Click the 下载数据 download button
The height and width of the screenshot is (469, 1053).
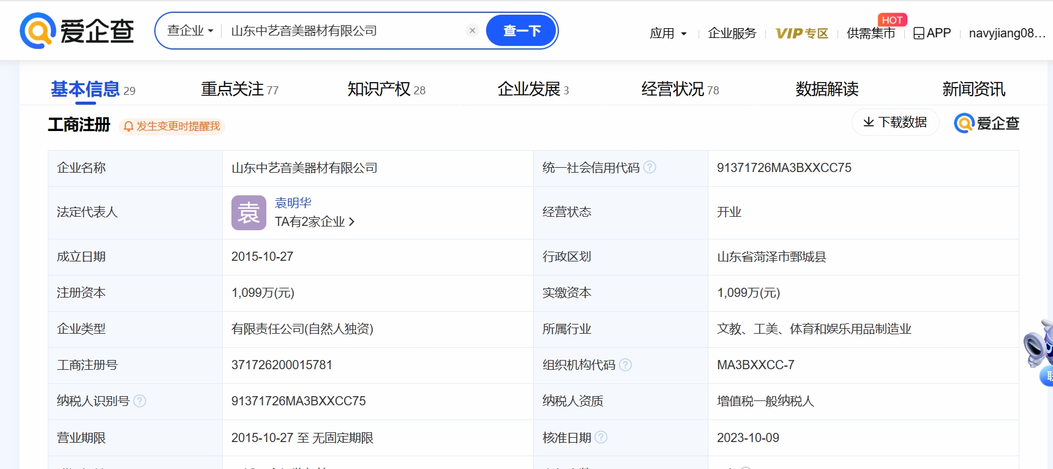pos(895,122)
